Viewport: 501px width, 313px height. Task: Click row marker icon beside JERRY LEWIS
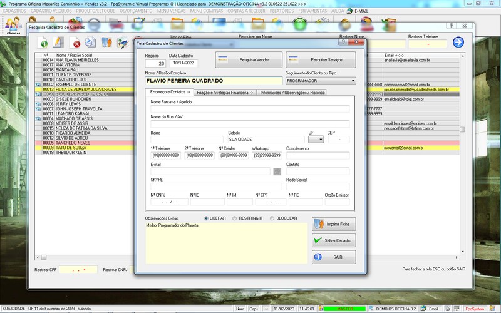pos(38,104)
